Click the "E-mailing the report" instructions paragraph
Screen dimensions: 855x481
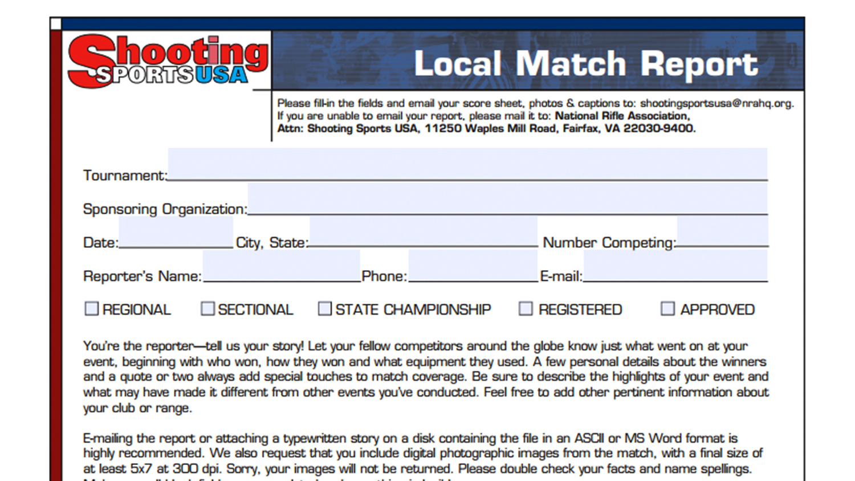coord(422,454)
